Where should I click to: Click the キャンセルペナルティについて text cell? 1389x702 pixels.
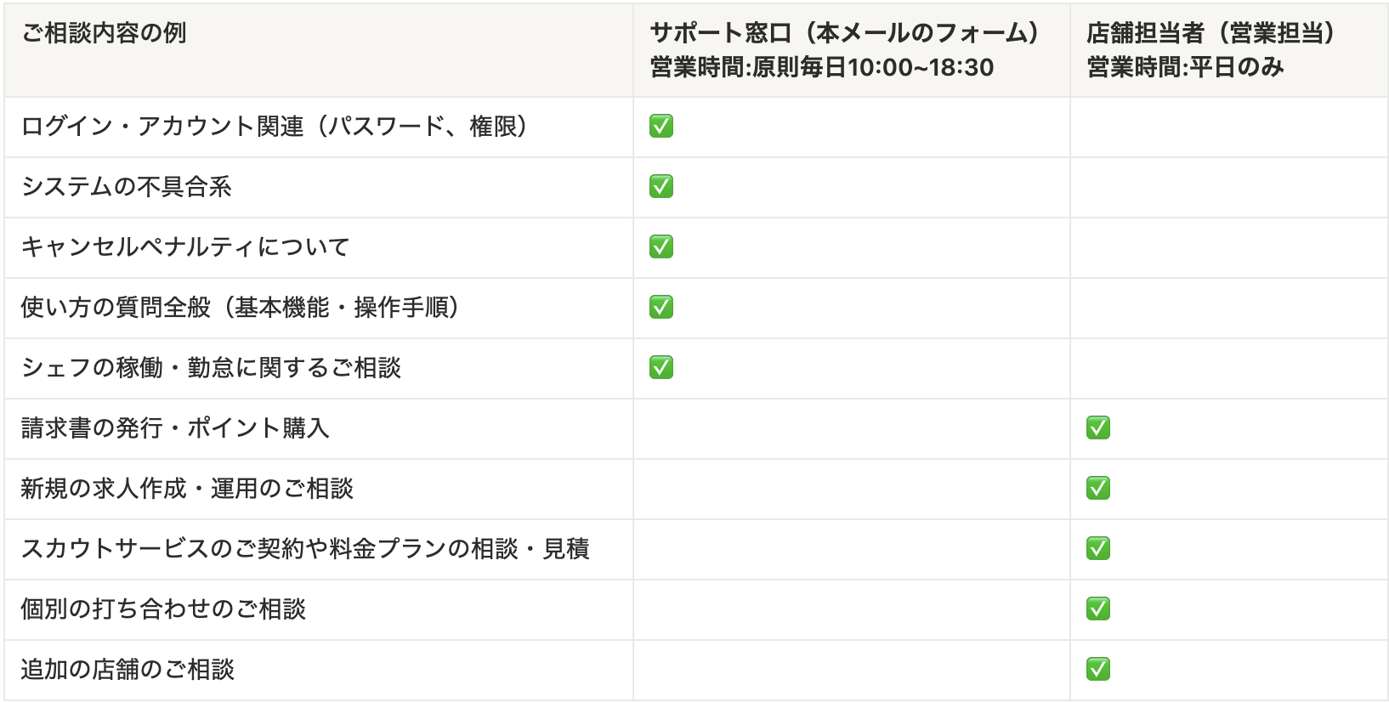185,247
